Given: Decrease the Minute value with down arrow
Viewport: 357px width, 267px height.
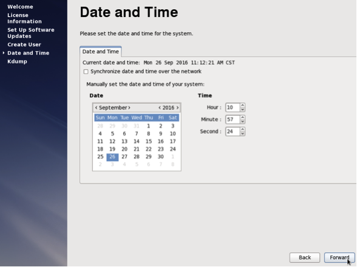Looking at the screenshot, I should point(242,122).
